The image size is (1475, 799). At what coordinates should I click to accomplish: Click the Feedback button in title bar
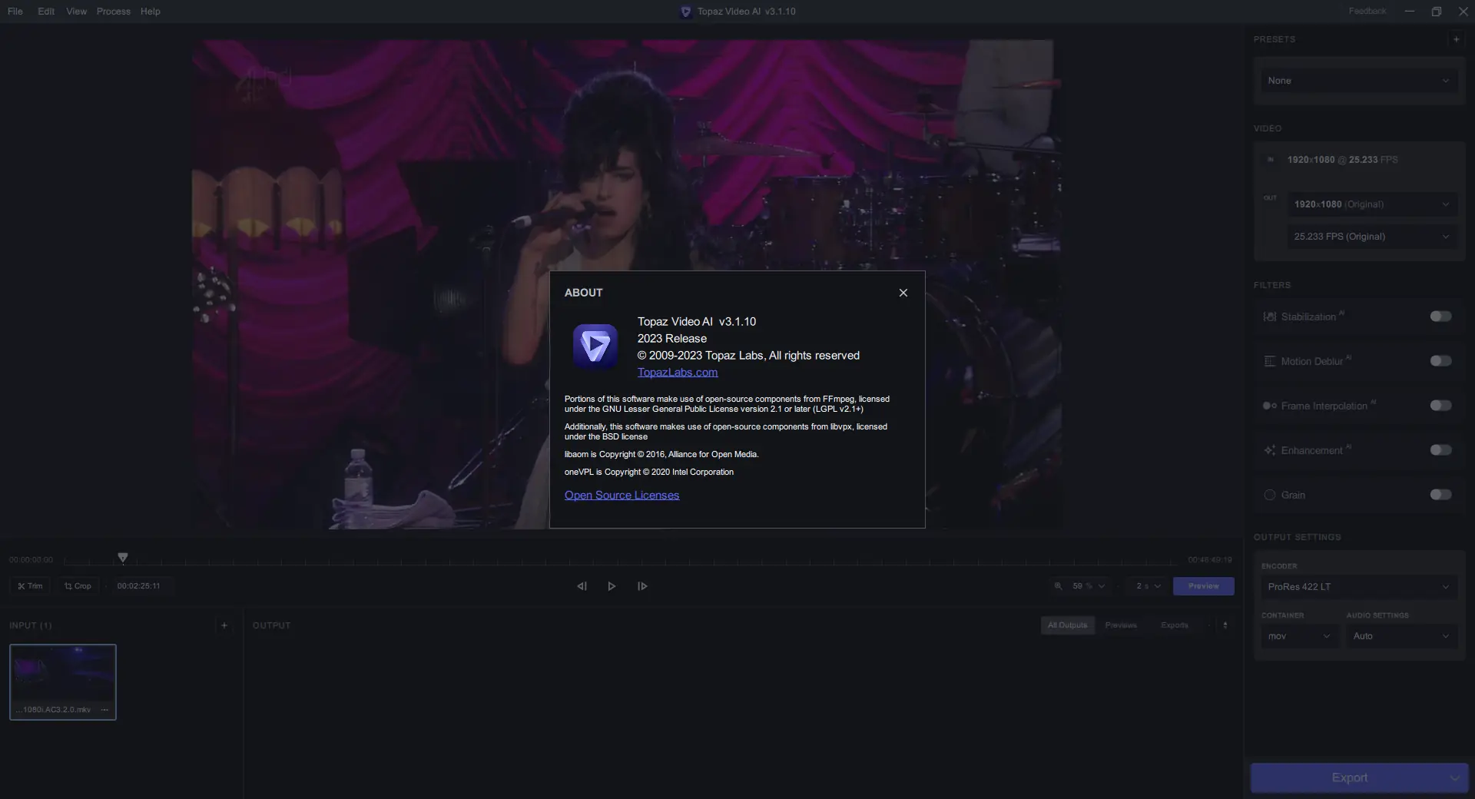click(1367, 12)
